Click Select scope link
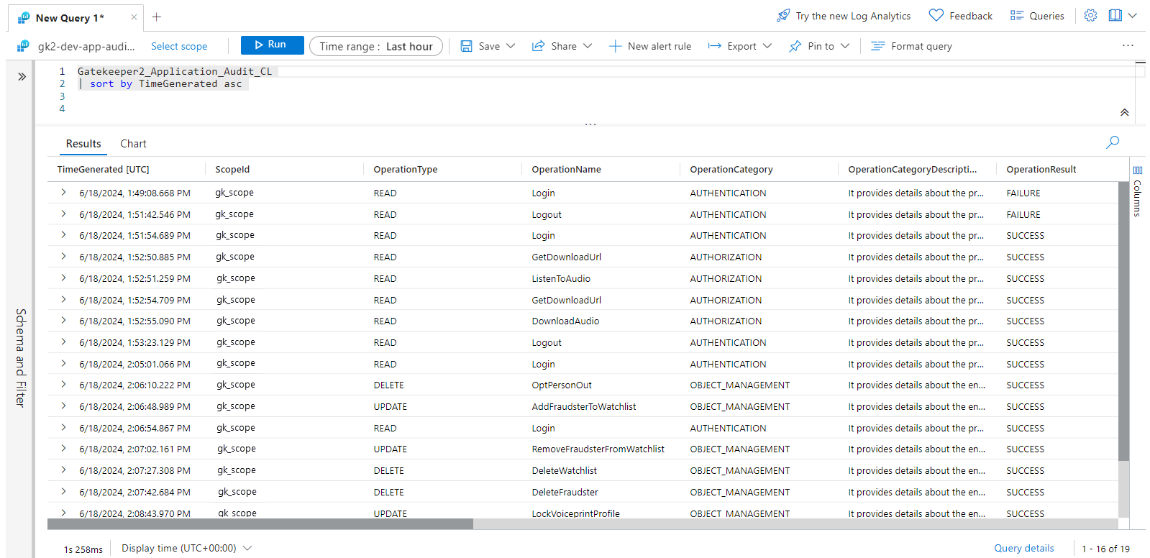 click(179, 46)
